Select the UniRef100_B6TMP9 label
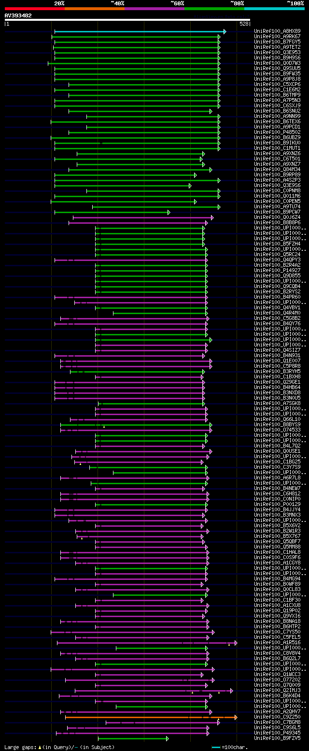 click(277, 95)
